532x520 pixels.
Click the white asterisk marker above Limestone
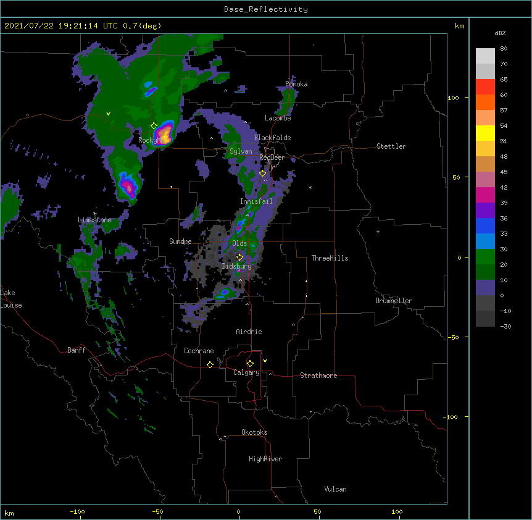point(94,214)
